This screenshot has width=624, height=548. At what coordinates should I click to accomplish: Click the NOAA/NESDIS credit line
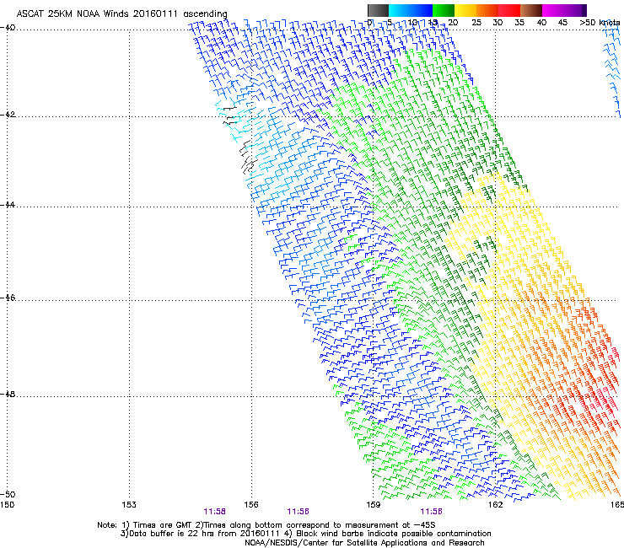point(364,543)
